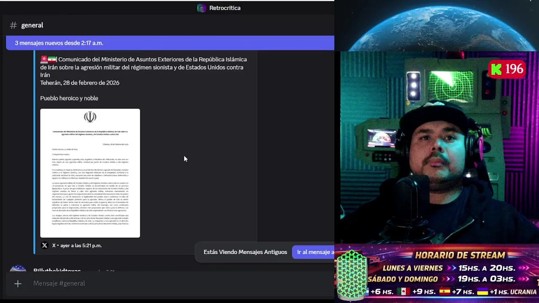Click the Retrocritica server icon

(202, 8)
